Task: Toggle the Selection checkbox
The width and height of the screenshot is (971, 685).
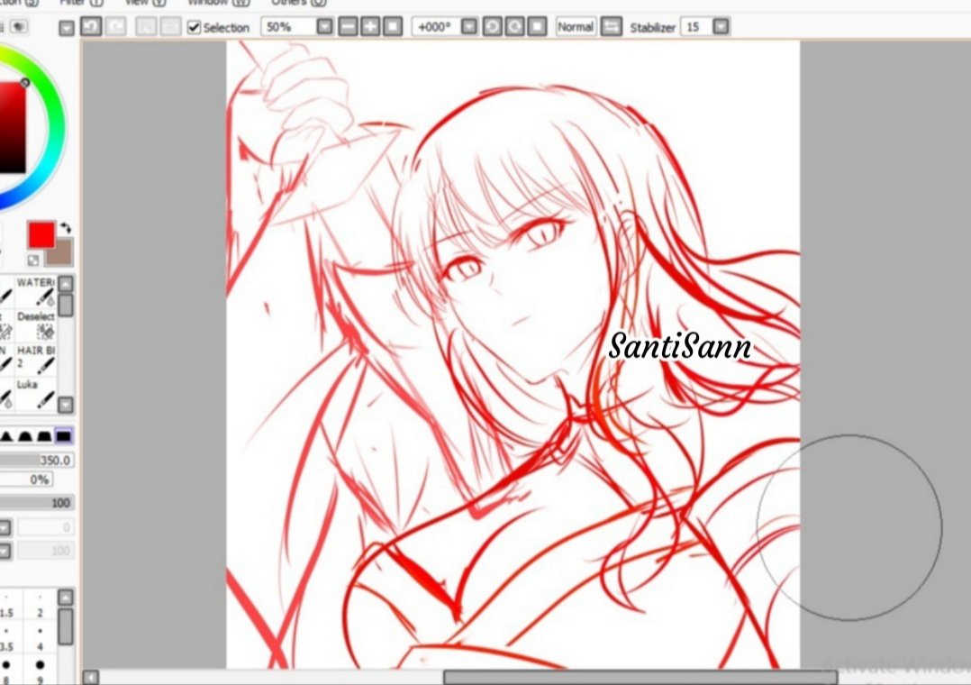Action: point(194,27)
